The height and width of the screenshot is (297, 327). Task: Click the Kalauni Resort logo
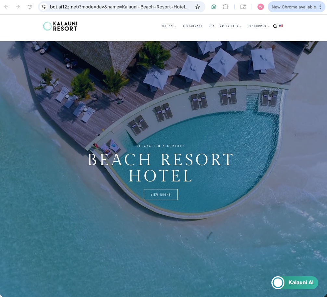[x=60, y=26]
